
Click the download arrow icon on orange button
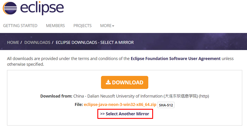pyautogui.click(x=108, y=82)
